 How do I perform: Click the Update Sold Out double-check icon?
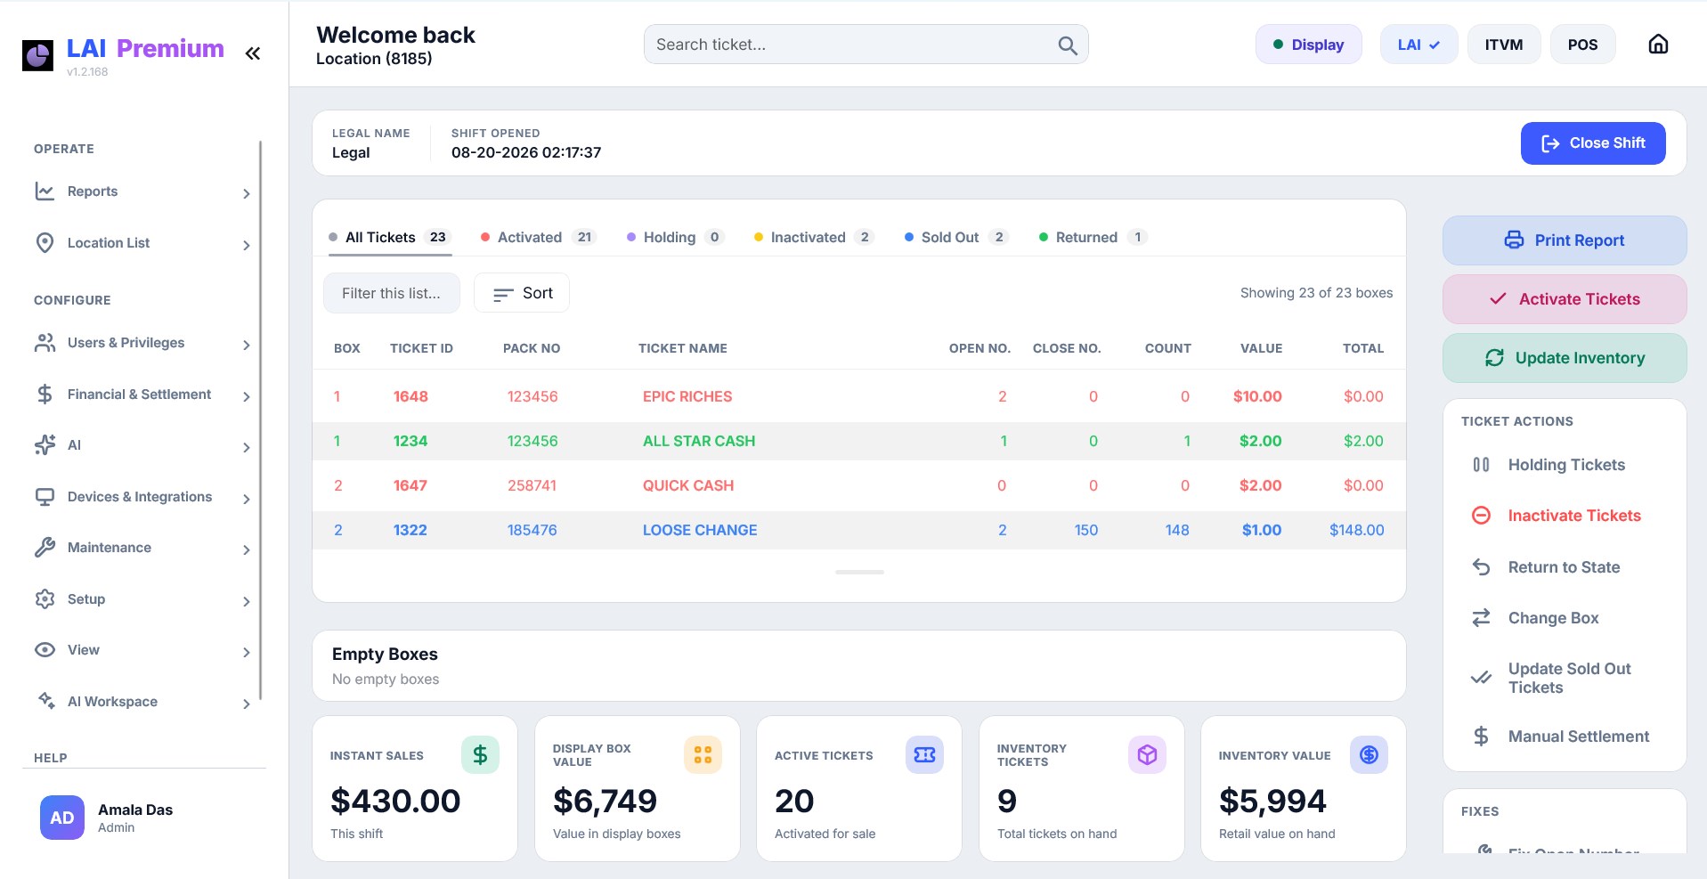click(x=1481, y=678)
